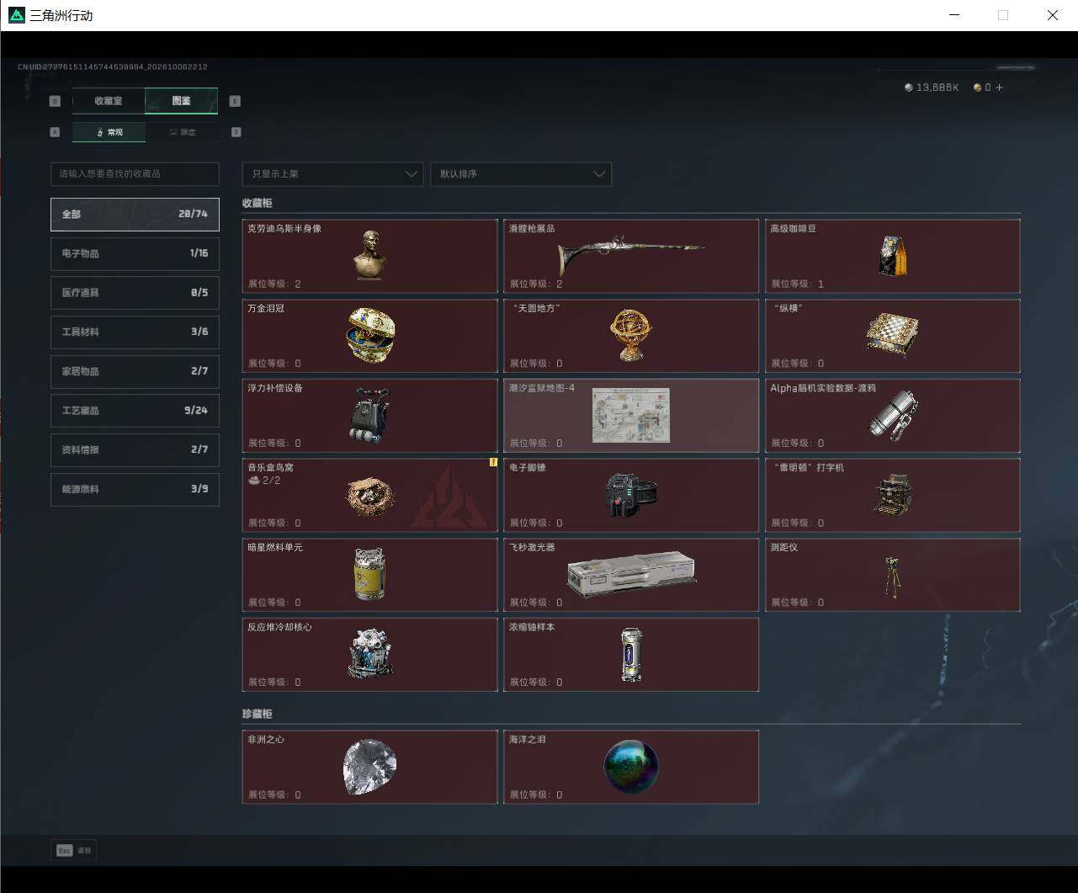Select the 暗星燃料单元 canister item
The height and width of the screenshot is (893, 1078).
point(369,575)
